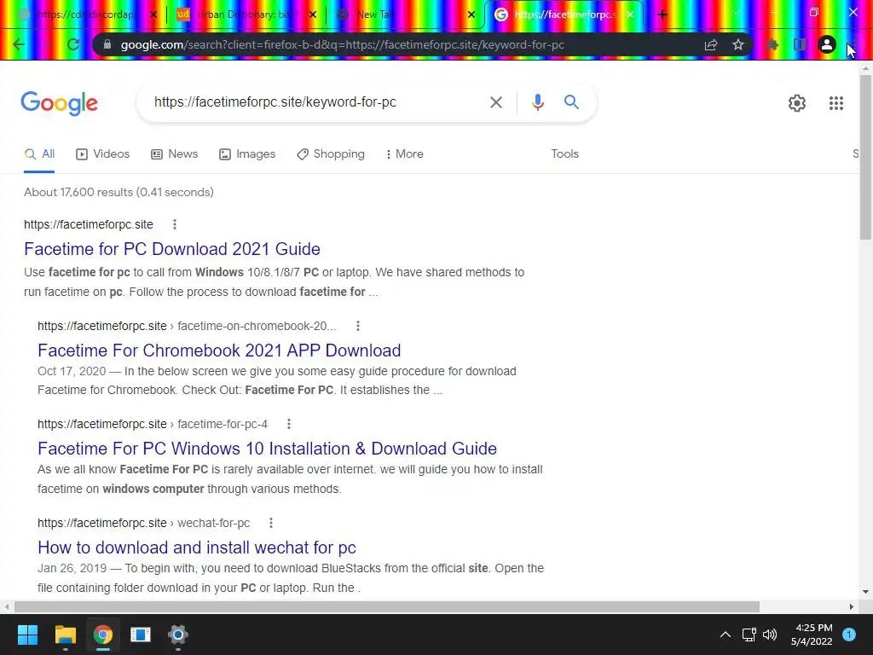Submit search with the magnifier icon
Image resolution: width=873 pixels, height=655 pixels.
point(571,102)
